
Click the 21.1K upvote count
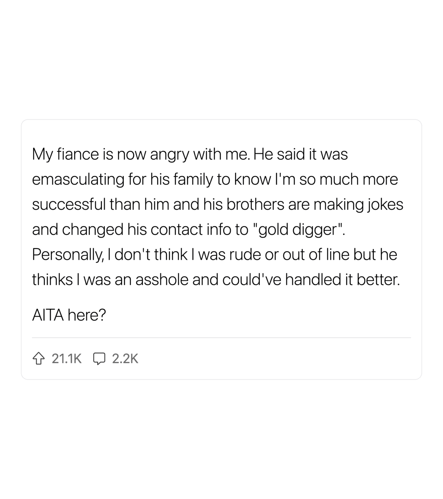pos(66,359)
